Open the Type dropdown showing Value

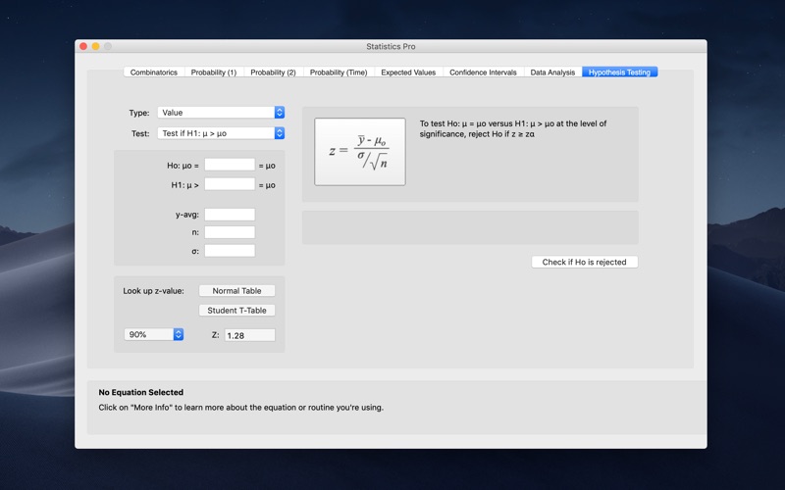tap(221, 113)
